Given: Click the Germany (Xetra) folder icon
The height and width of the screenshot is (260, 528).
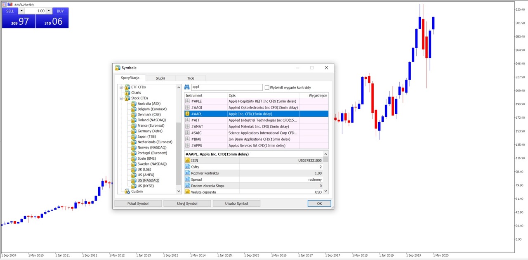Looking at the screenshot, I should [x=134, y=131].
